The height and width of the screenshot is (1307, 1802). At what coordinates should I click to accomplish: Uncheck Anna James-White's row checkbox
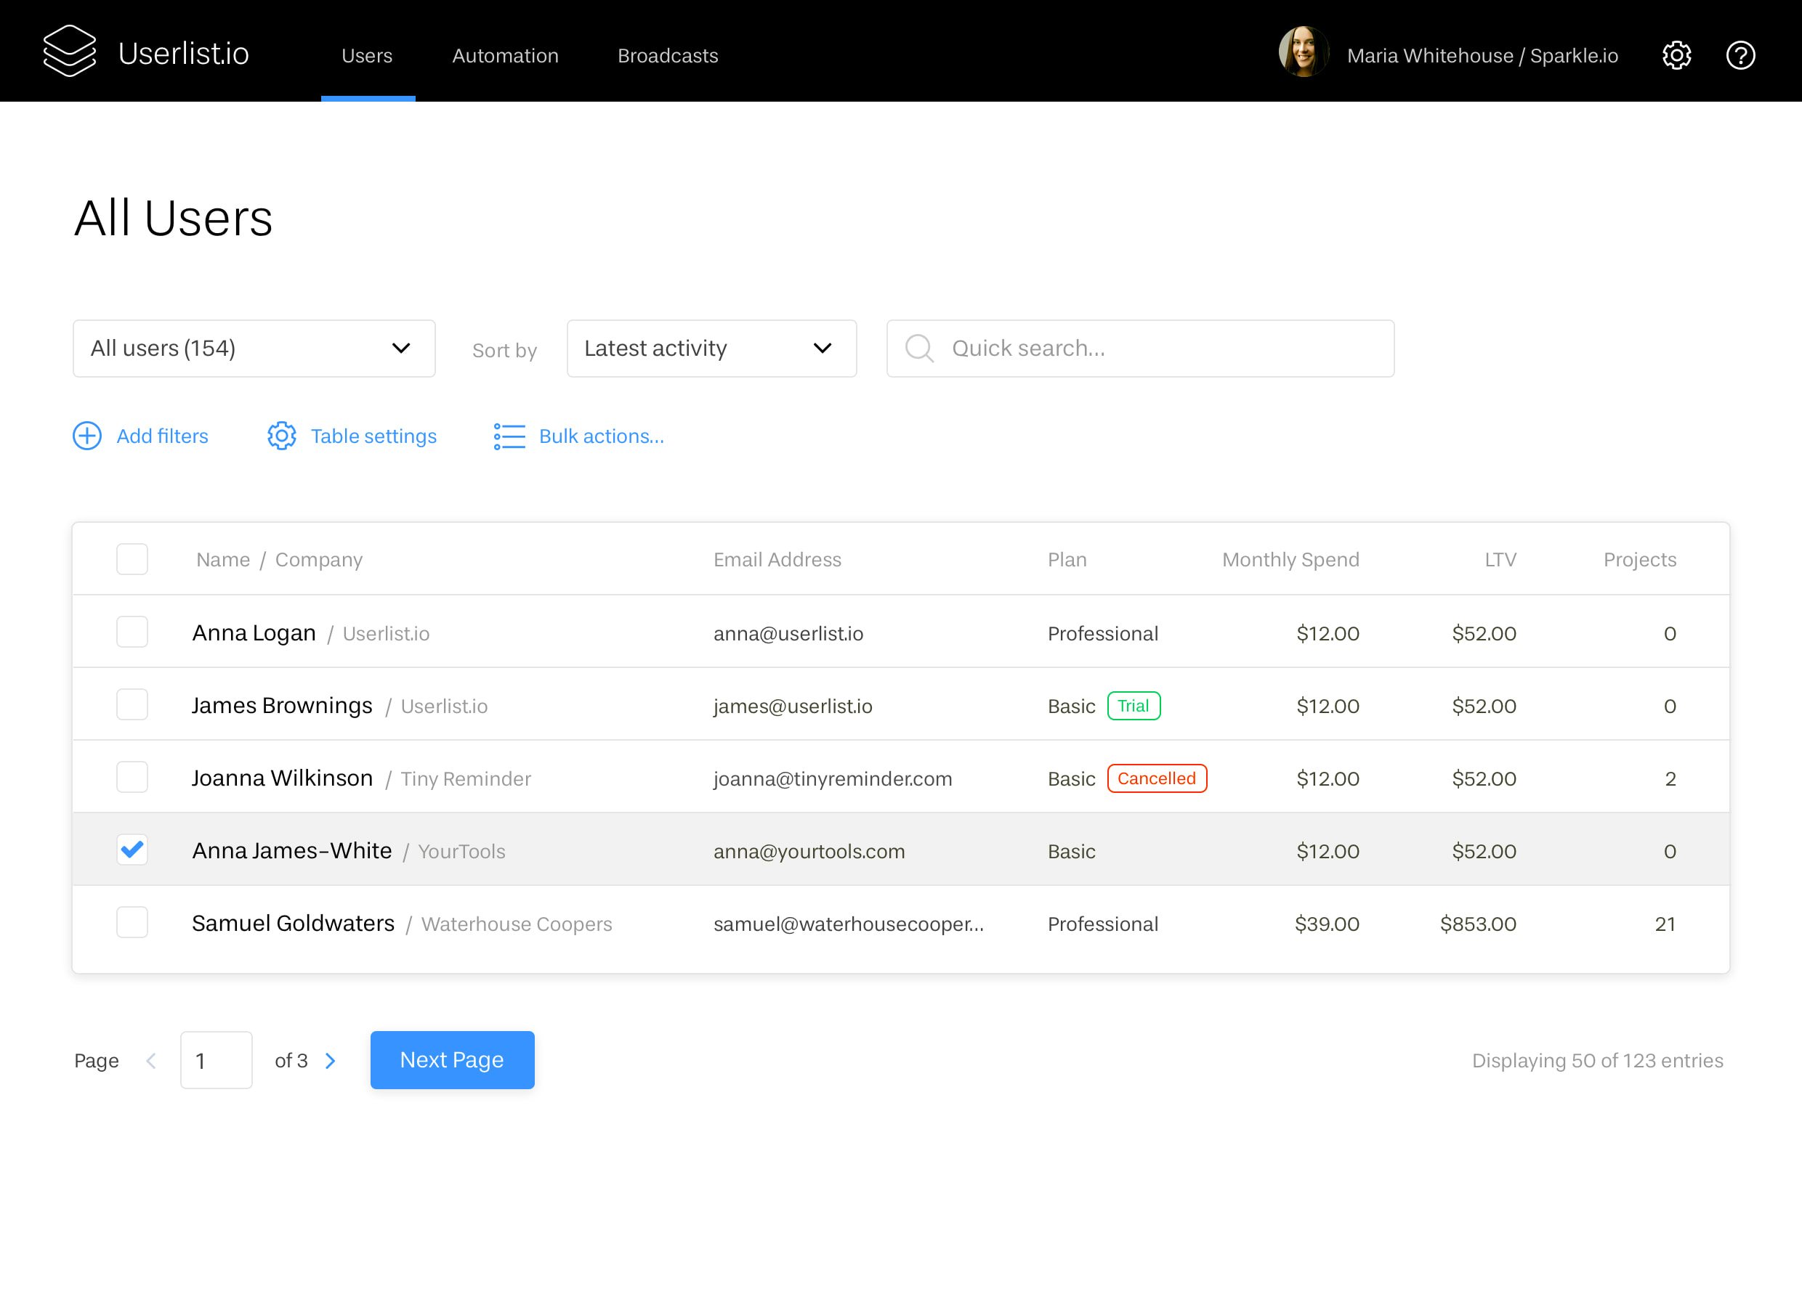(132, 849)
